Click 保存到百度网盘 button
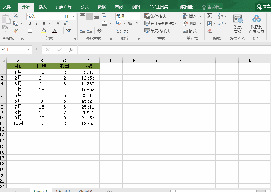The height and width of the screenshot is (192, 271). [256, 24]
